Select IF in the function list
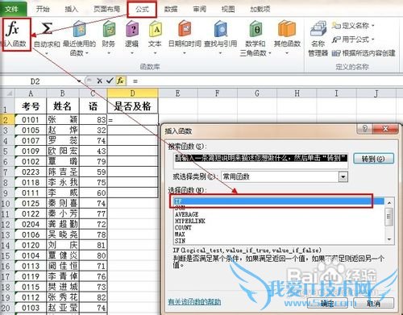This screenshot has width=403, height=315. 280,201
